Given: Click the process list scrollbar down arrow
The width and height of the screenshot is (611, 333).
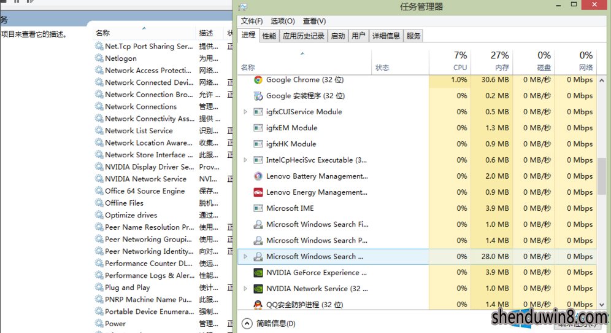Looking at the screenshot, I should point(602,305).
